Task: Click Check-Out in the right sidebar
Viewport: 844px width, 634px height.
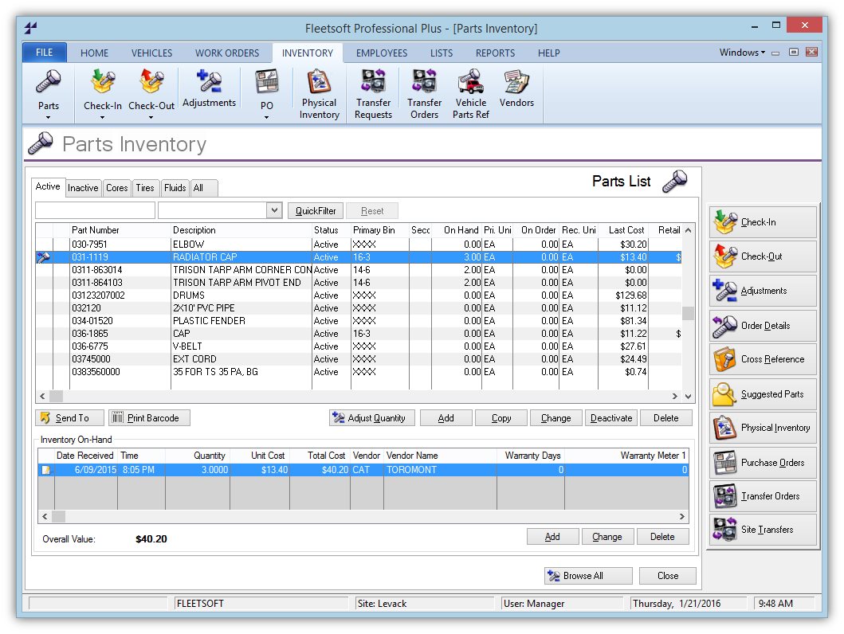Action: click(x=763, y=256)
